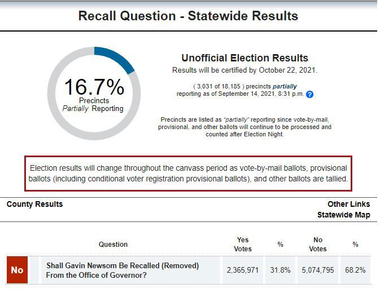Click the Question column header
Image resolution: width=380 pixels, height=293 pixels.
point(113,245)
